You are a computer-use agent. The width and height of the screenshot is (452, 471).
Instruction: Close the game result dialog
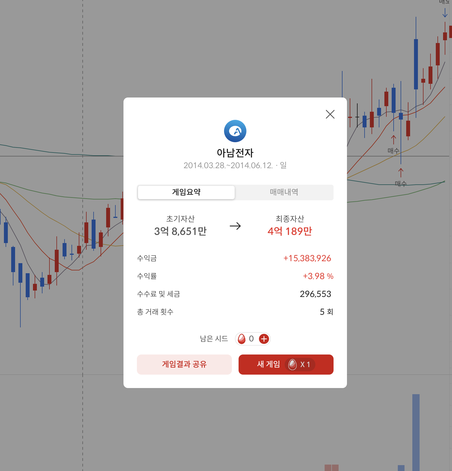click(330, 114)
